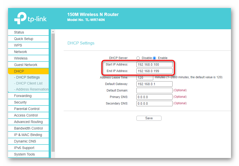This screenshot has height=166, width=239.
Task: Focus the Address Lease Time field
Action: pyautogui.click(x=144, y=77)
